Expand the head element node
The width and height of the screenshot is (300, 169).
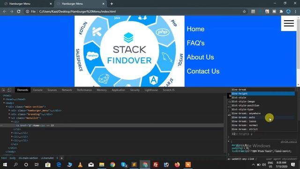[4, 99]
